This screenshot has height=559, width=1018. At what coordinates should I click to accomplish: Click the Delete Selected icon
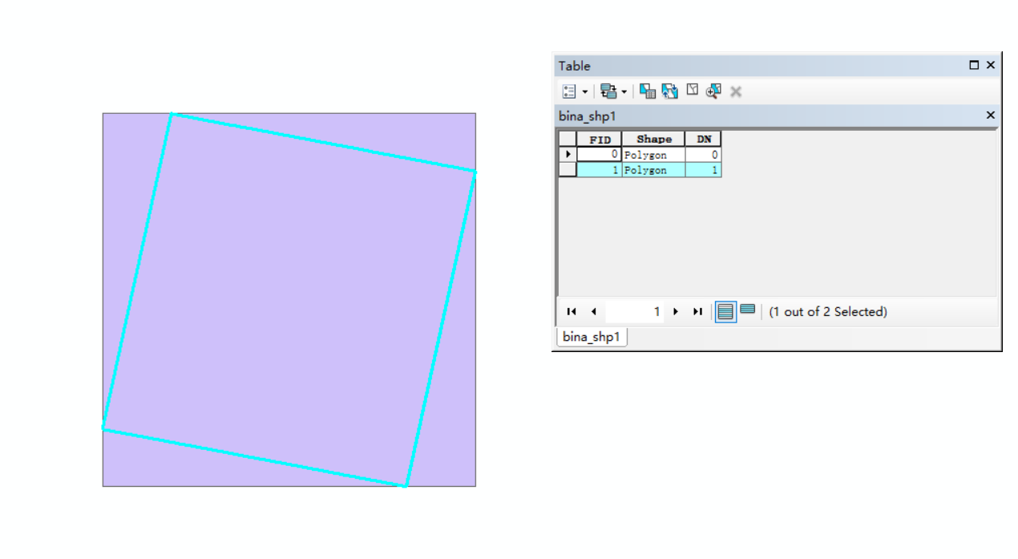[x=736, y=91]
